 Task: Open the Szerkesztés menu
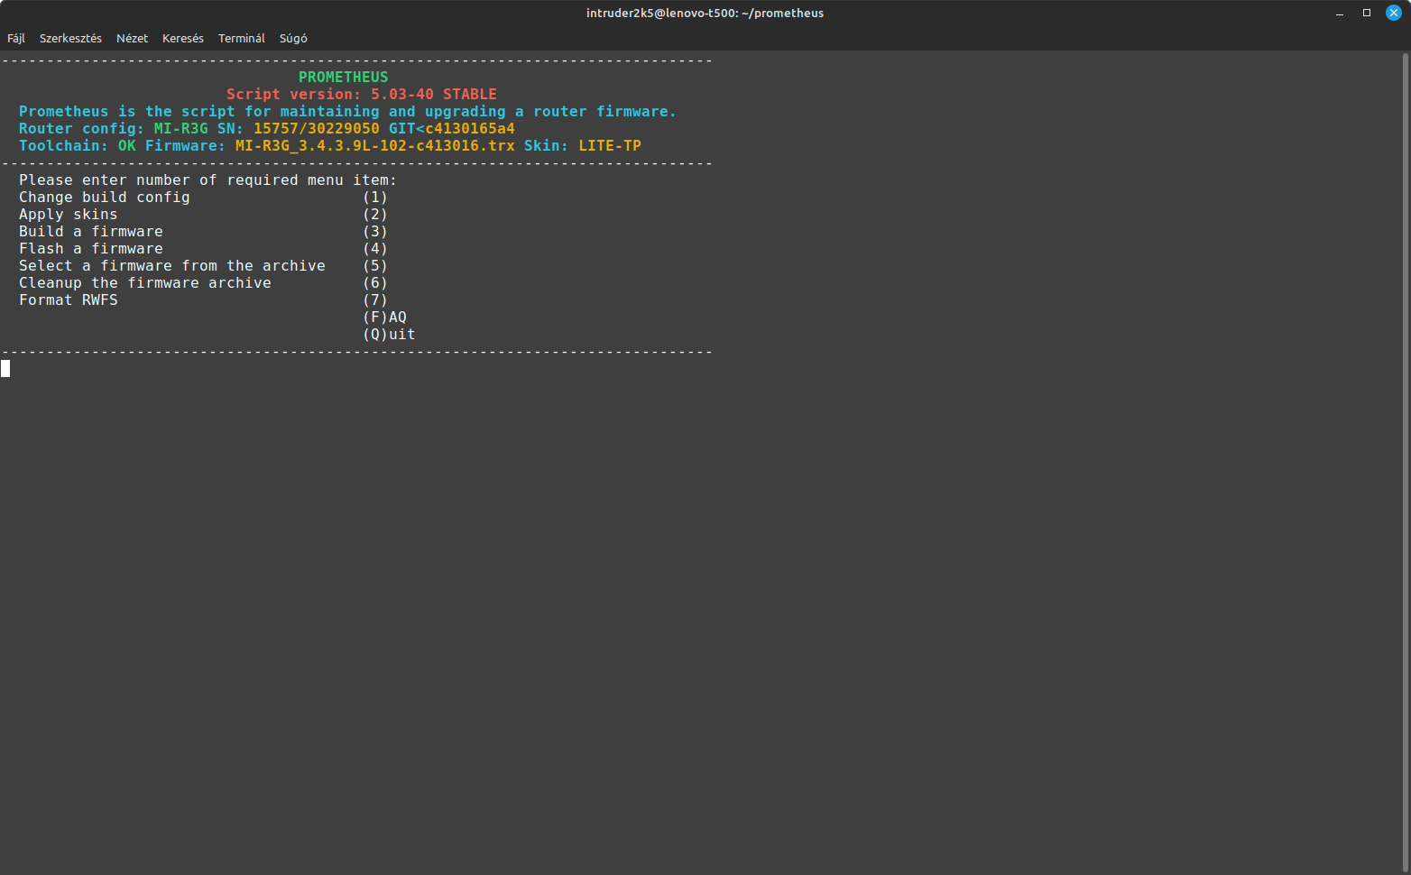70,39
